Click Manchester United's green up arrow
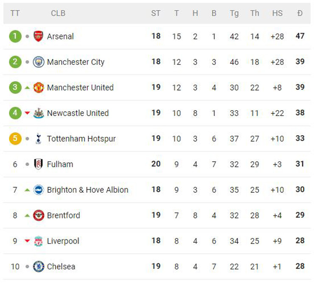 tap(27, 88)
